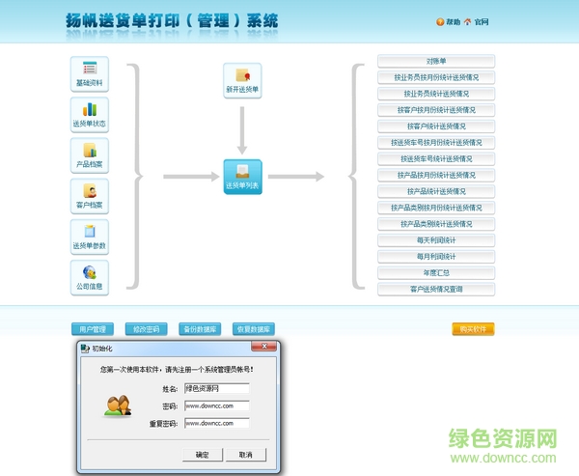Click the 姓名 input field

[x=216, y=388]
